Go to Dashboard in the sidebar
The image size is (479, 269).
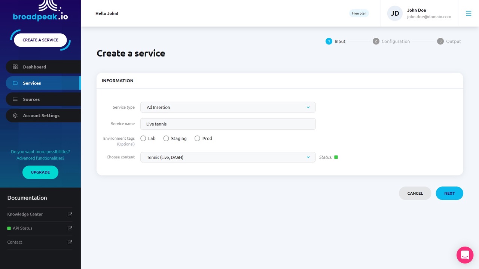34,67
